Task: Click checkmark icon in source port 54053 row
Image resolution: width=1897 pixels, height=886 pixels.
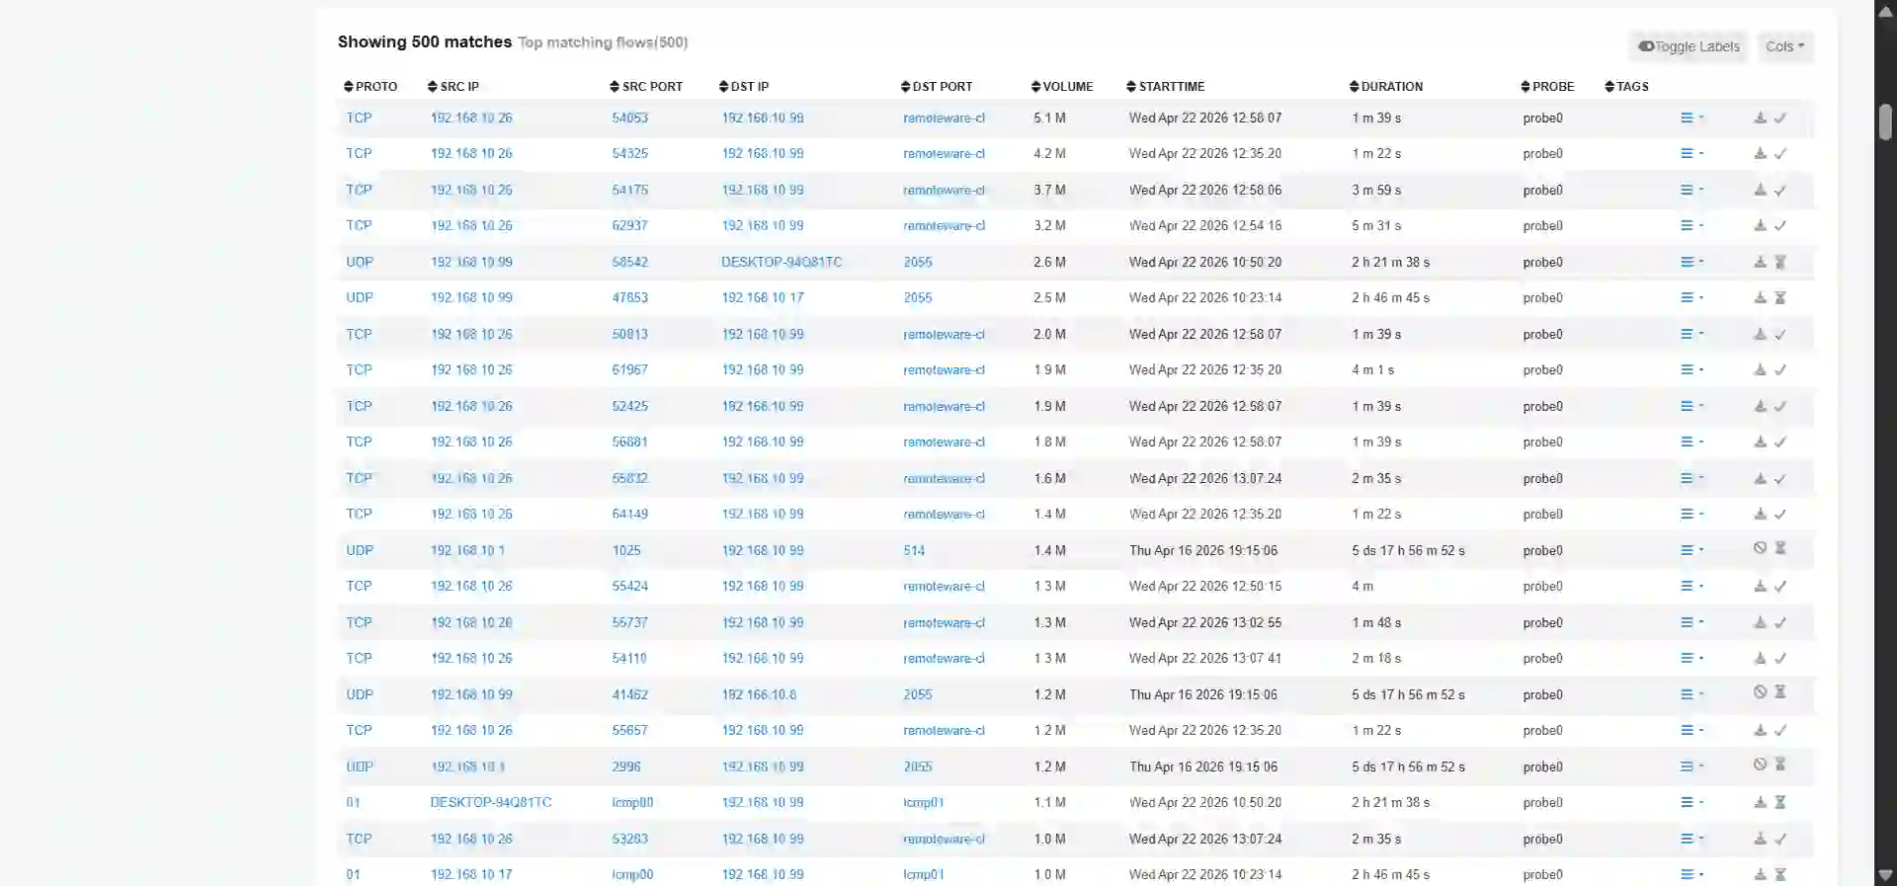Action: [1780, 118]
